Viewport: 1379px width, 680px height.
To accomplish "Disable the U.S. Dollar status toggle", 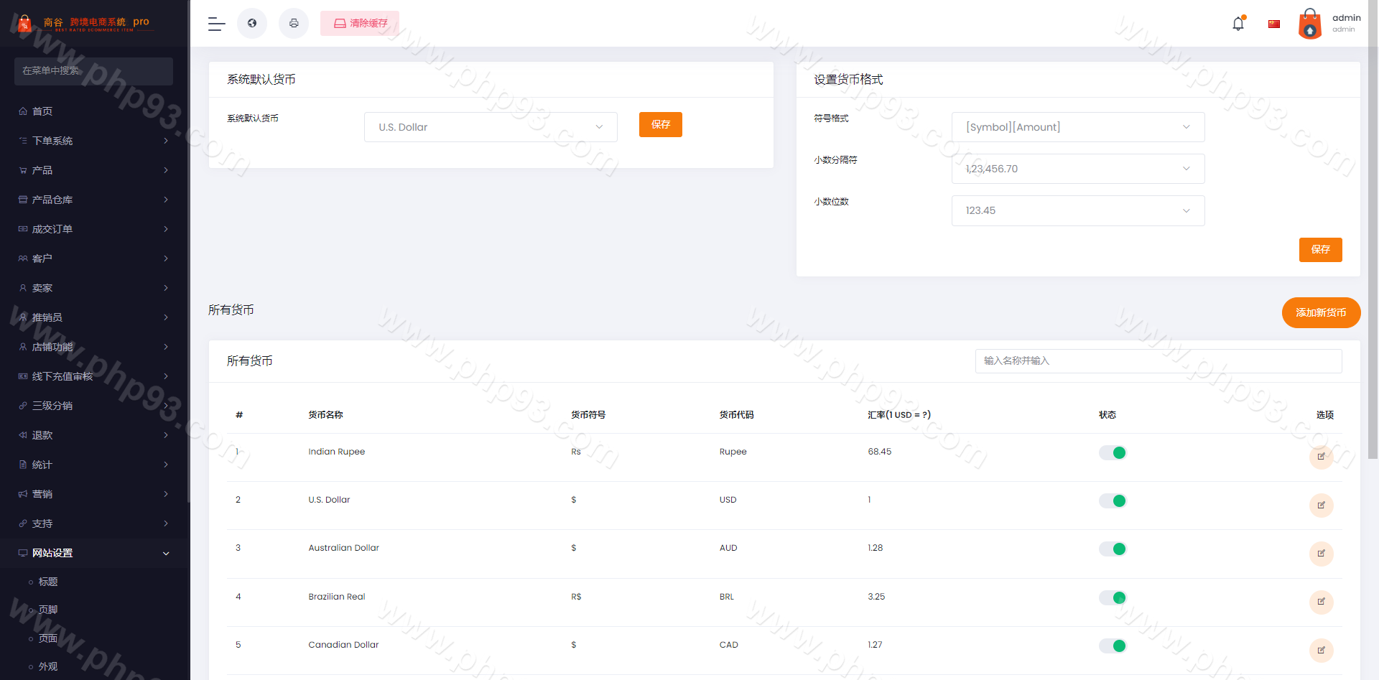I will [1113, 500].
